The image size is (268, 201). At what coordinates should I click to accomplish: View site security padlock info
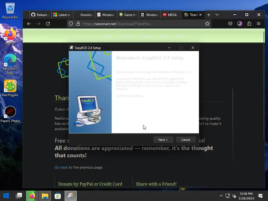(78, 24)
